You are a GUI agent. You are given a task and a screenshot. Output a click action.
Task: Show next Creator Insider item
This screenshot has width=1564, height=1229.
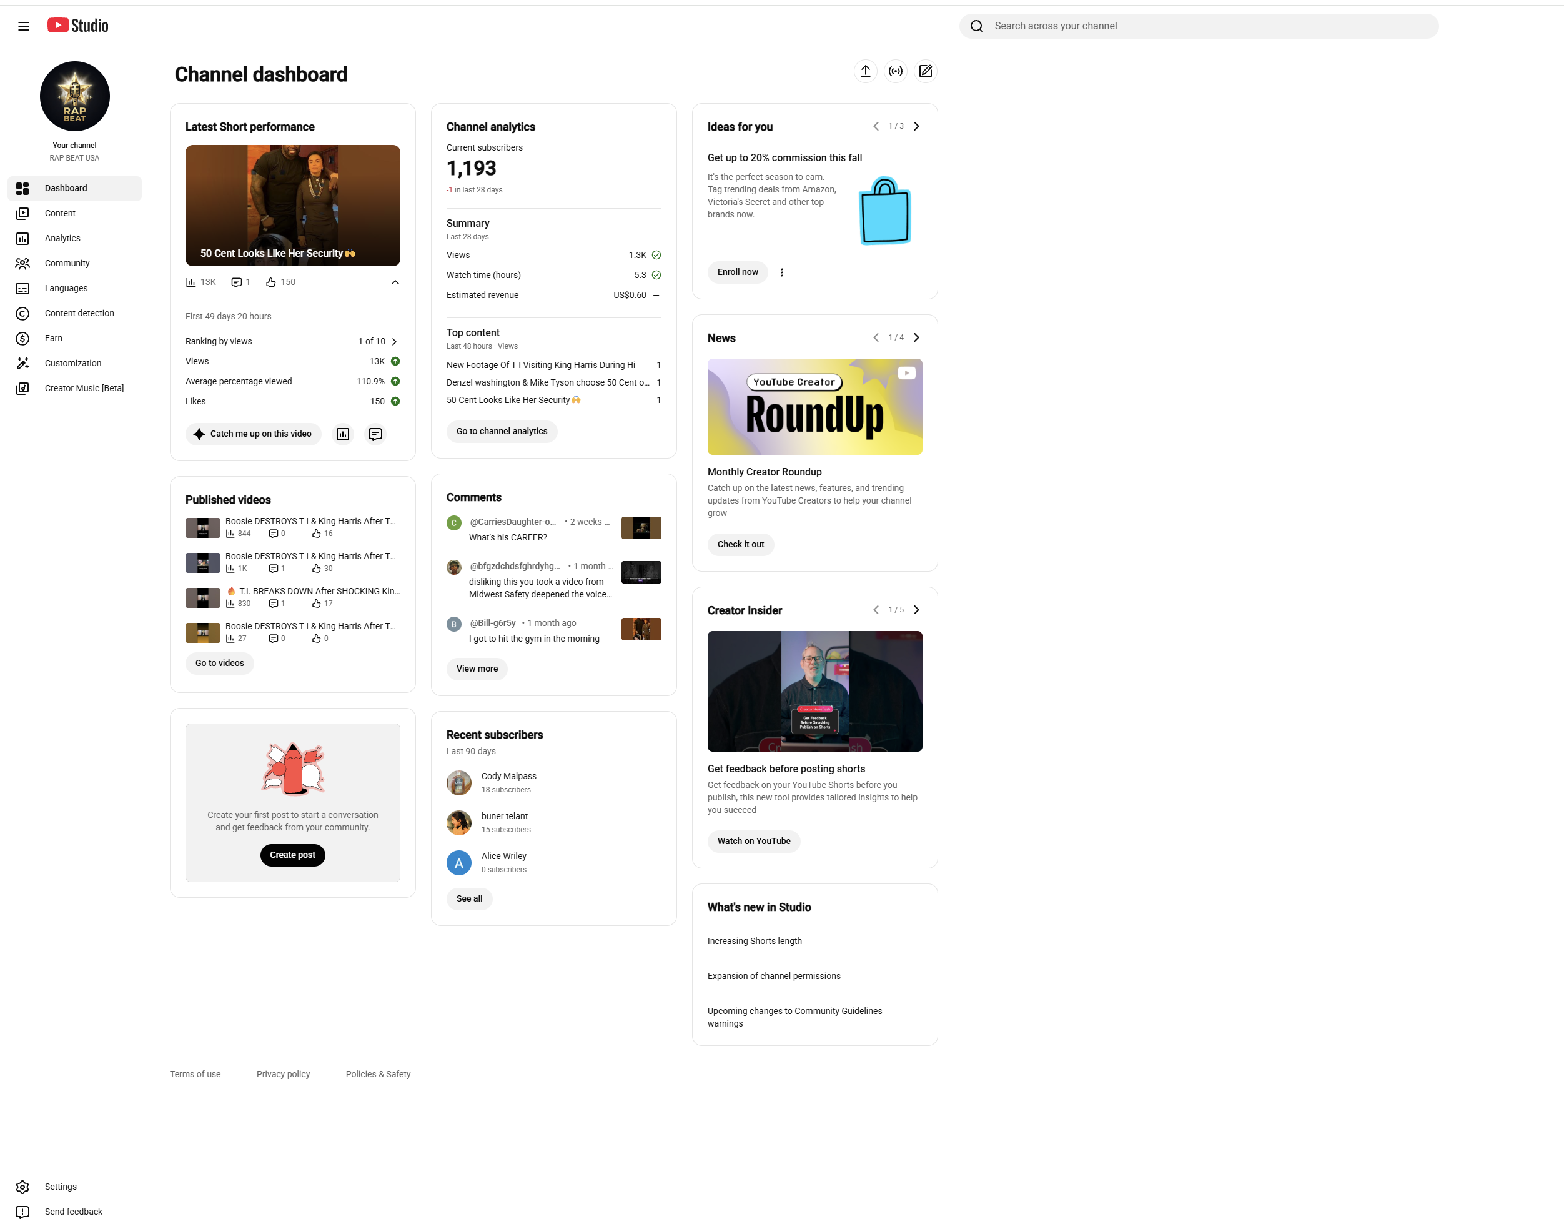pos(916,610)
